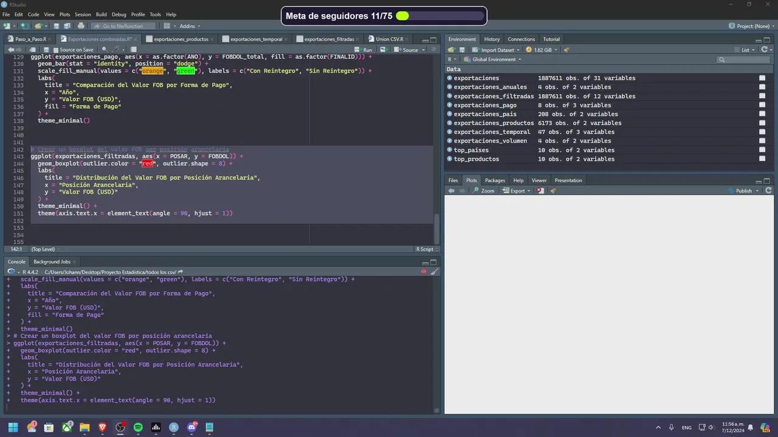
Task: Check the box next to top_productos
Action: 762,159
